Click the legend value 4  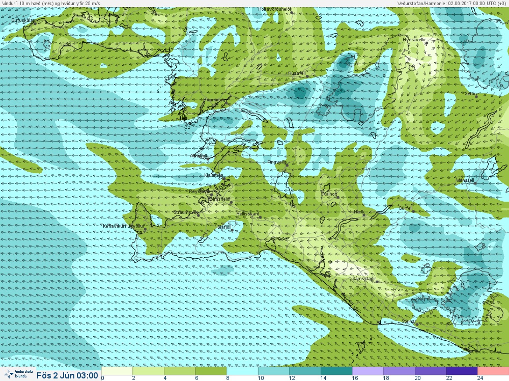pos(165,378)
